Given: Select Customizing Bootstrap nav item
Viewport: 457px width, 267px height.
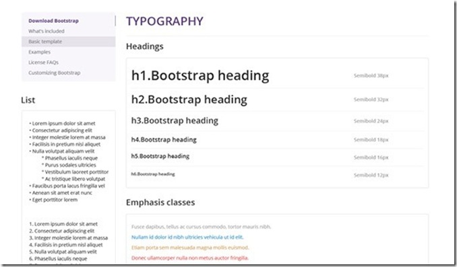Looking at the screenshot, I should pyautogui.click(x=54, y=73).
